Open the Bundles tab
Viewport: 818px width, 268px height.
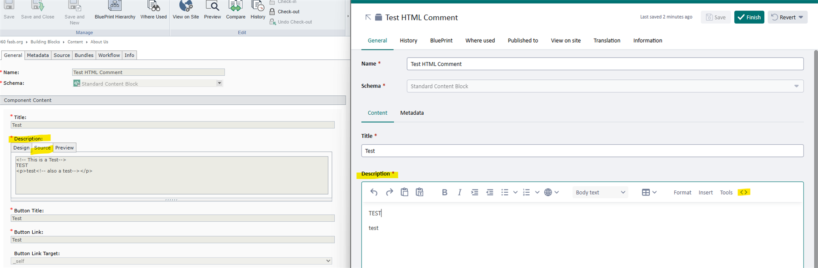pos(84,55)
